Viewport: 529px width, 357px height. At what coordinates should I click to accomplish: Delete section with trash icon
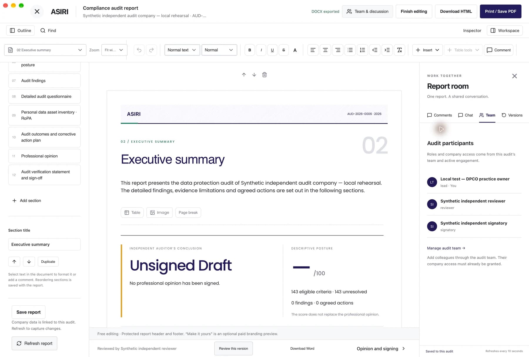[x=264, y=75]
